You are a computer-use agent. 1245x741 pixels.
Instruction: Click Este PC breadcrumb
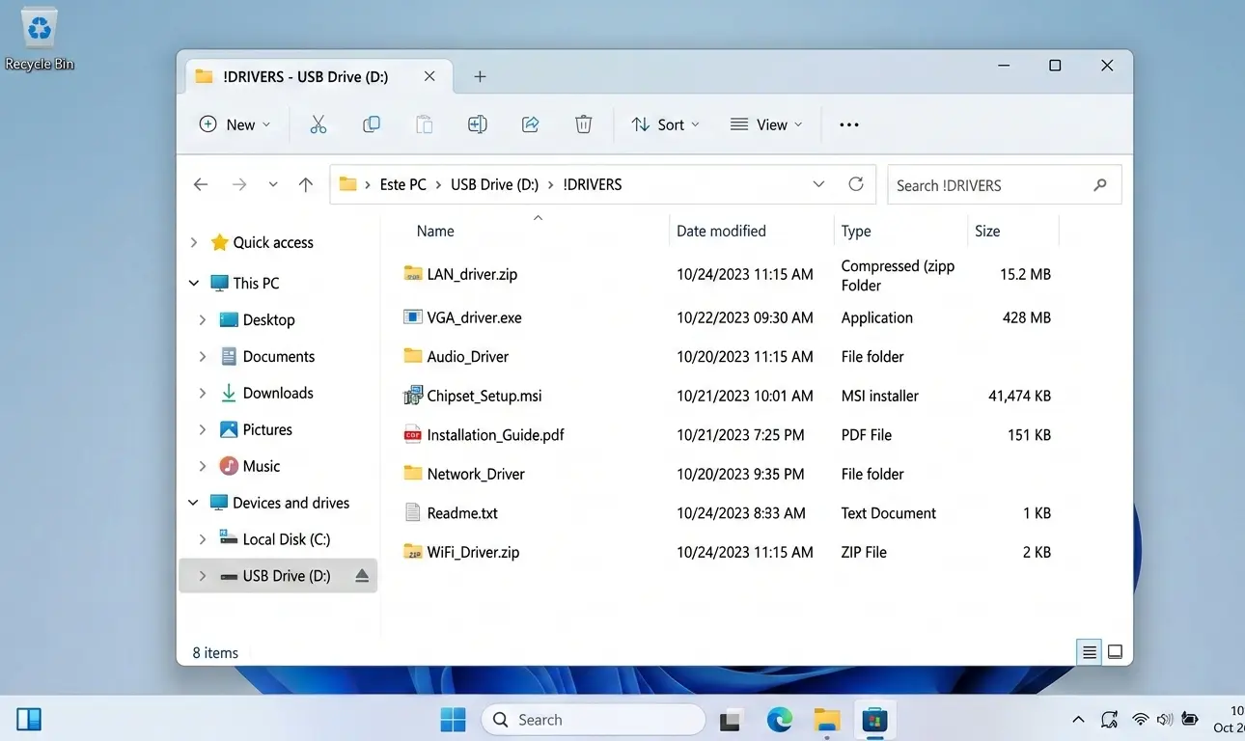402,184
